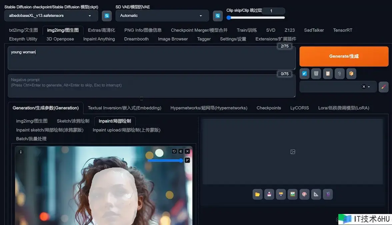Clear selected styles with the X icon
This screenshot has height=225, width=392.
364,87
